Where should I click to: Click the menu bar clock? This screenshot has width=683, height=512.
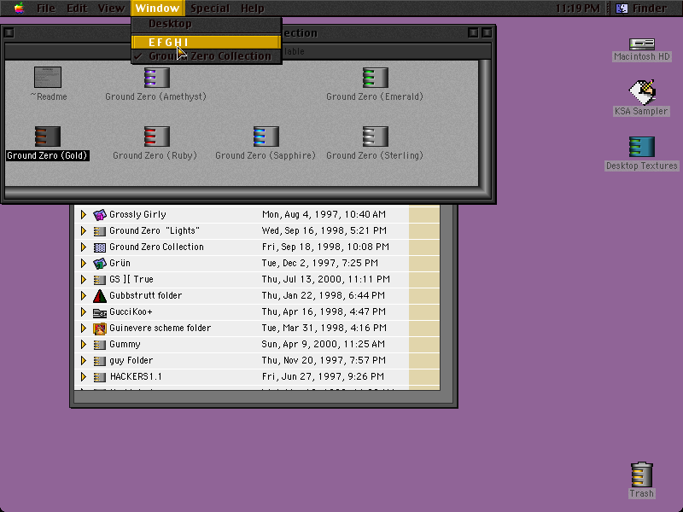click(x=578, y=9)
